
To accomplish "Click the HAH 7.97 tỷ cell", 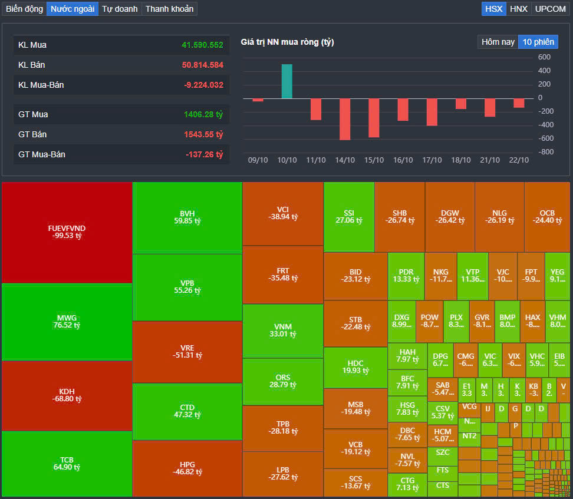I will [407, 356].
